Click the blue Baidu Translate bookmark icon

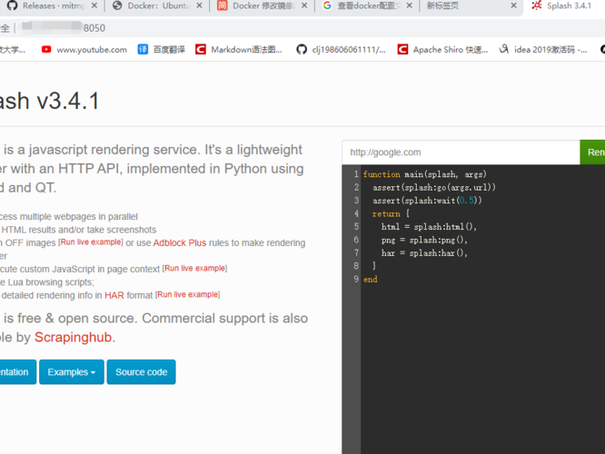pyautogui.click(x=143, y=49)
